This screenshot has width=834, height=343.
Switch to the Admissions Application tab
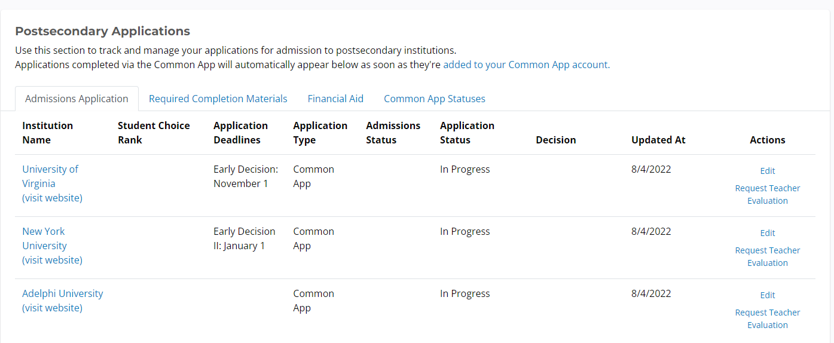(77, 99)
